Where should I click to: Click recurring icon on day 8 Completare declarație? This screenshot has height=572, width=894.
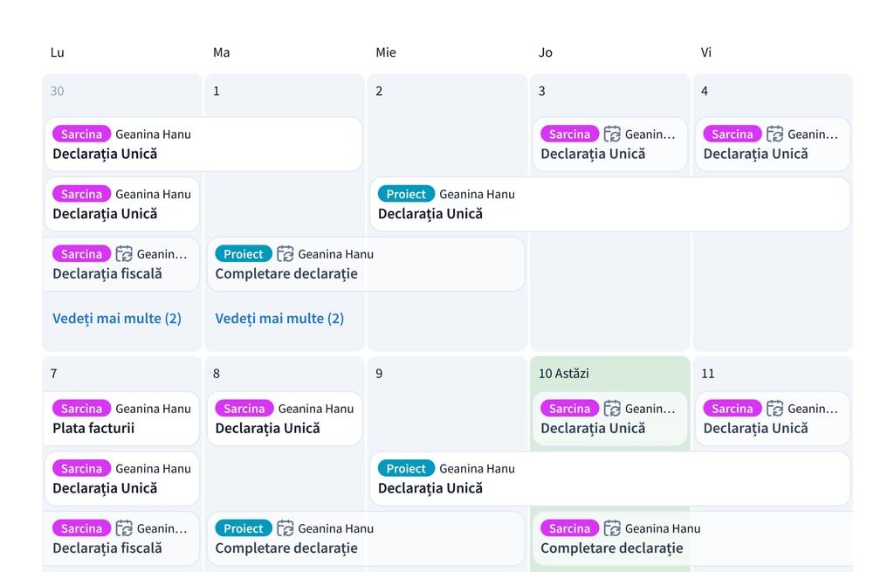pyautogui.click(x=285, y=528)
